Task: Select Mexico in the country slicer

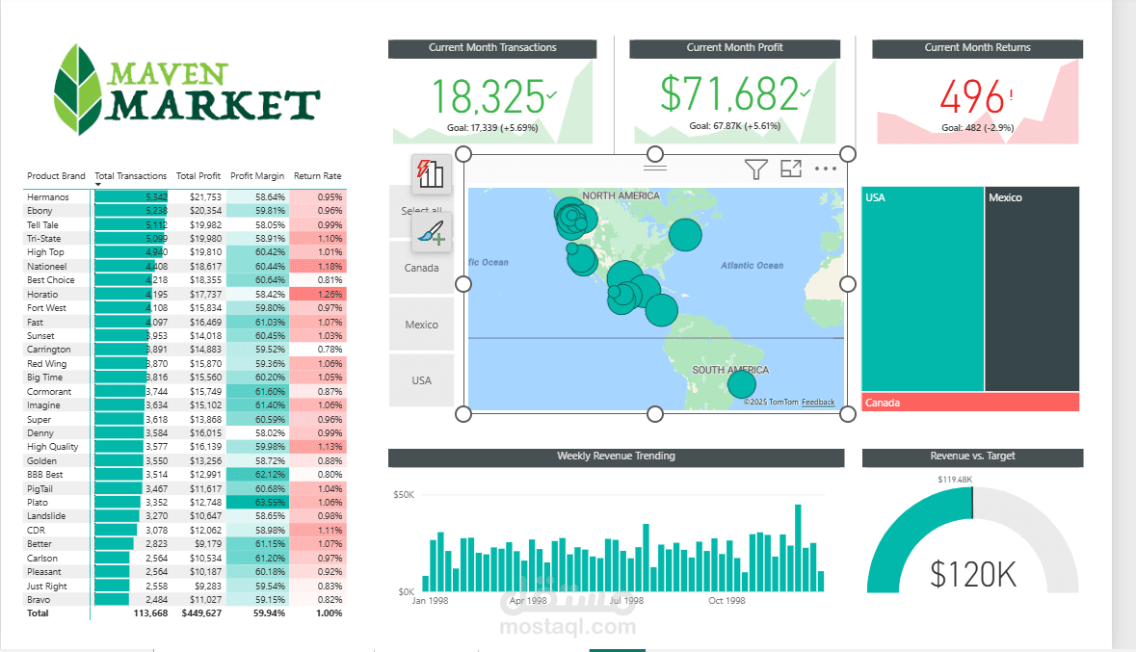Action: pos(422,325)
